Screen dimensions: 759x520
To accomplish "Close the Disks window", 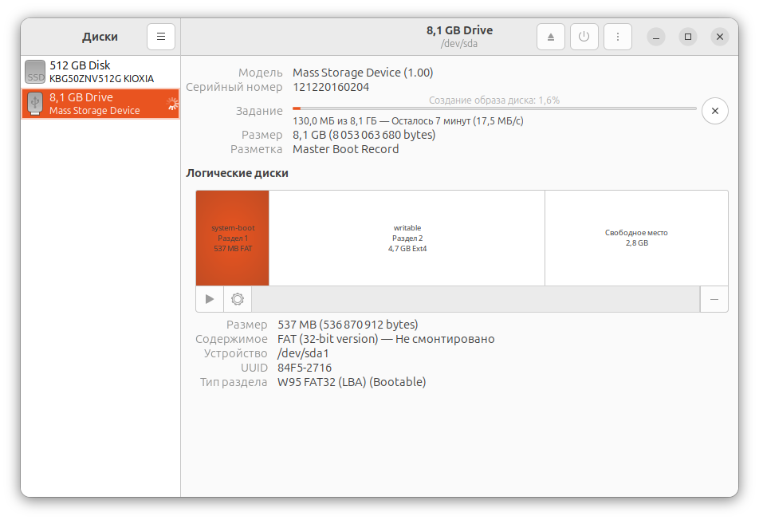I will (x=720, y=37).
